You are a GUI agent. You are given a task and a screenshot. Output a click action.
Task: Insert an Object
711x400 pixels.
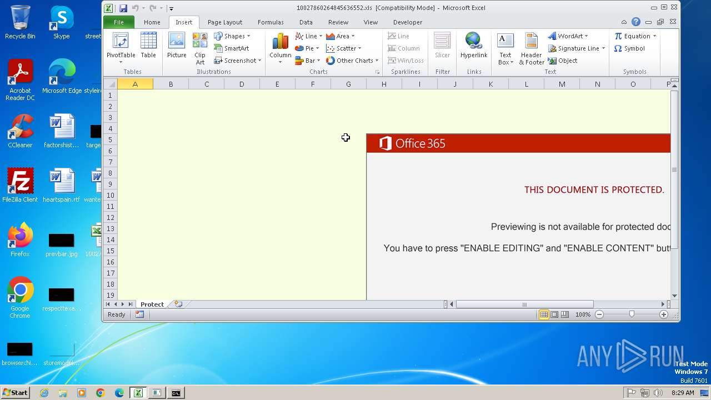pos(563,61)
